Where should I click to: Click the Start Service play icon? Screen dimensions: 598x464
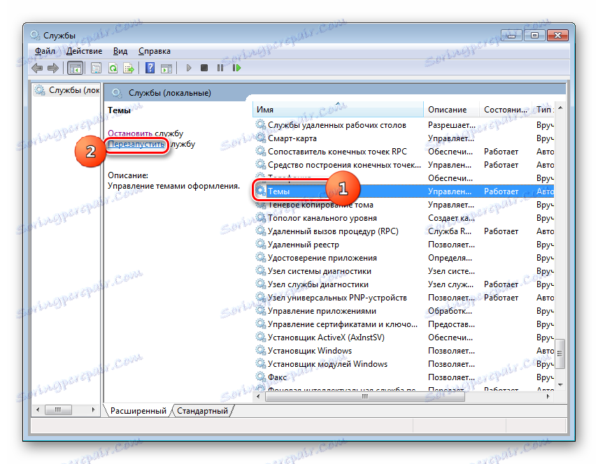tap(188, 68)
